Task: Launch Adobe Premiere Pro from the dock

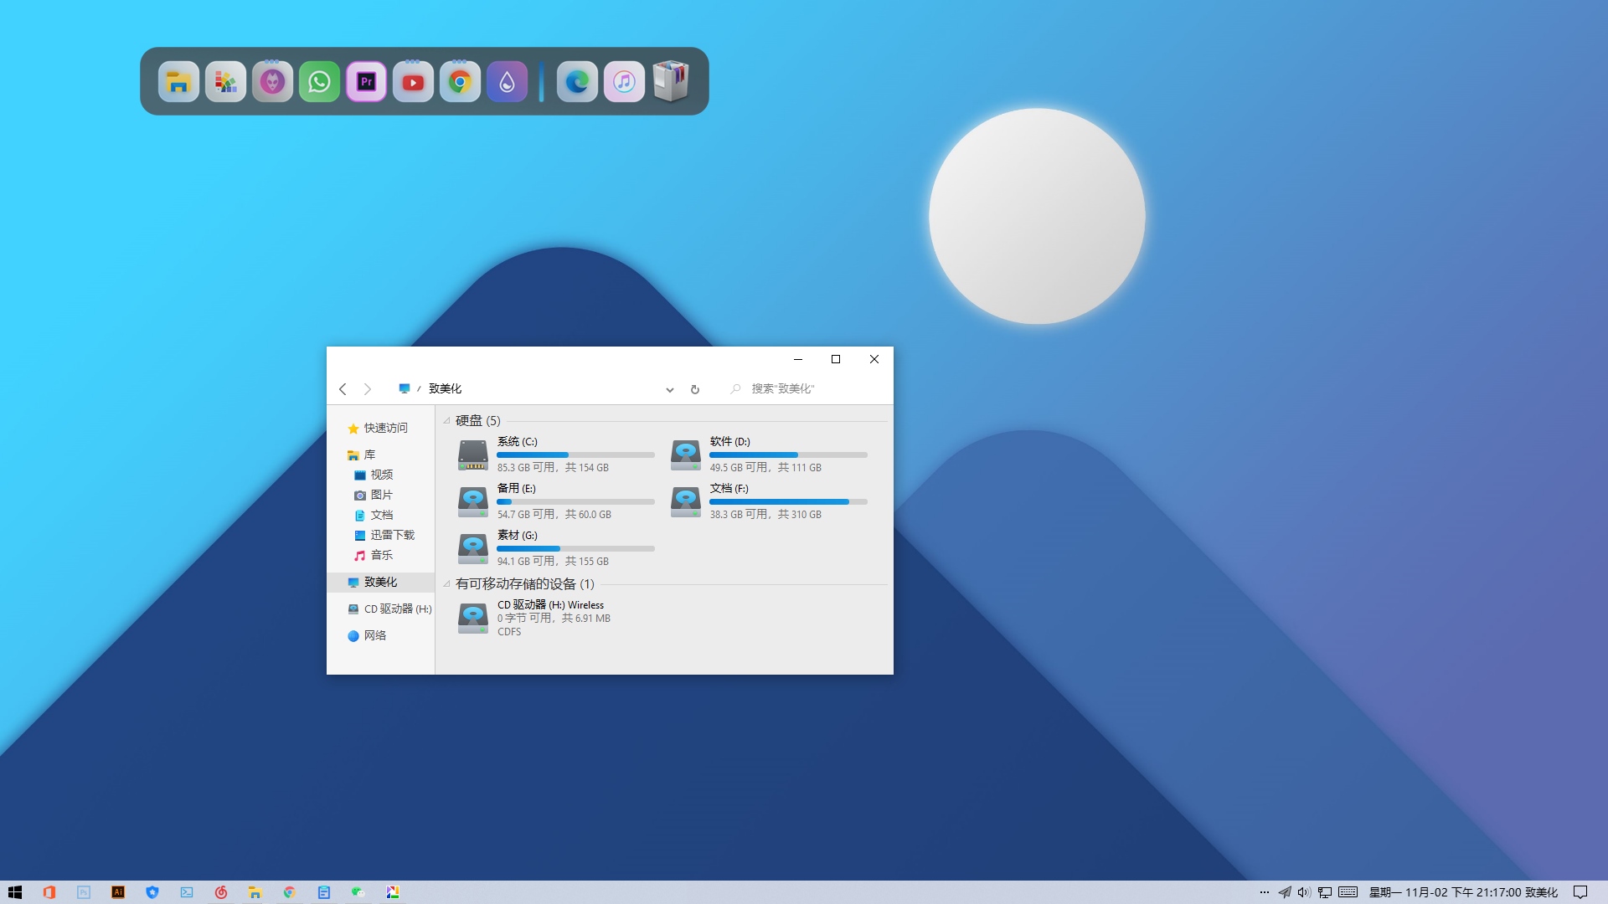Action: point(366,81)
